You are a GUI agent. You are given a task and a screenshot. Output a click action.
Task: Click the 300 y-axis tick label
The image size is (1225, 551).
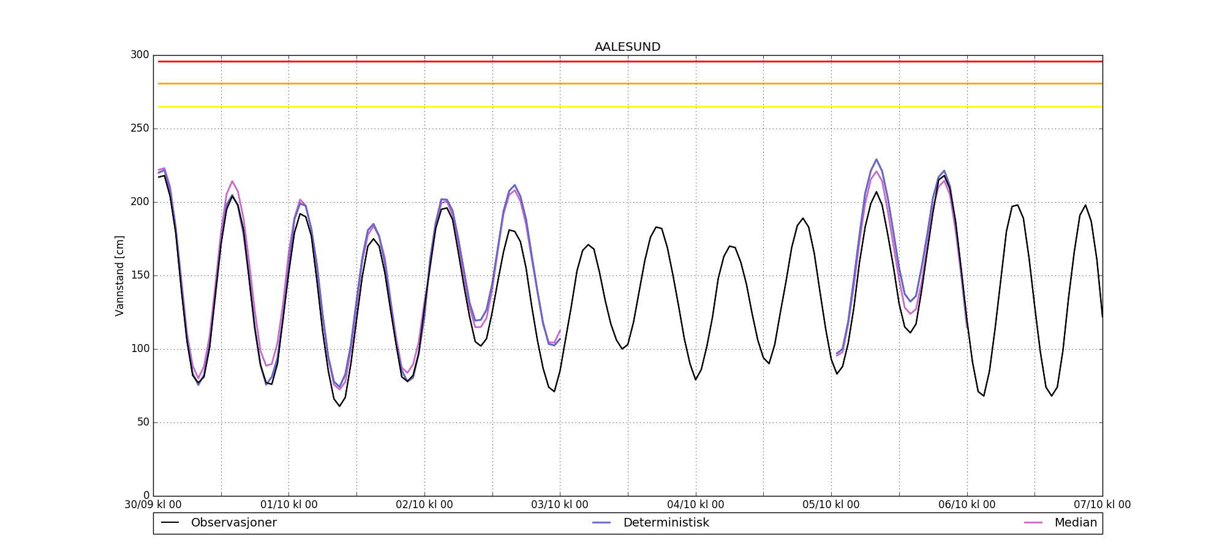click(140, 55)
